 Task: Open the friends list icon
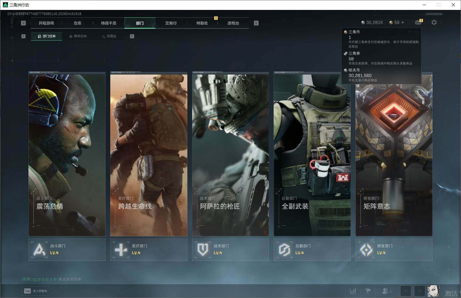[x=386, y=291]
